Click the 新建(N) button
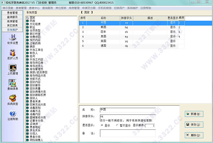Viewport: 213px width, 143px height. click(194, 114)
